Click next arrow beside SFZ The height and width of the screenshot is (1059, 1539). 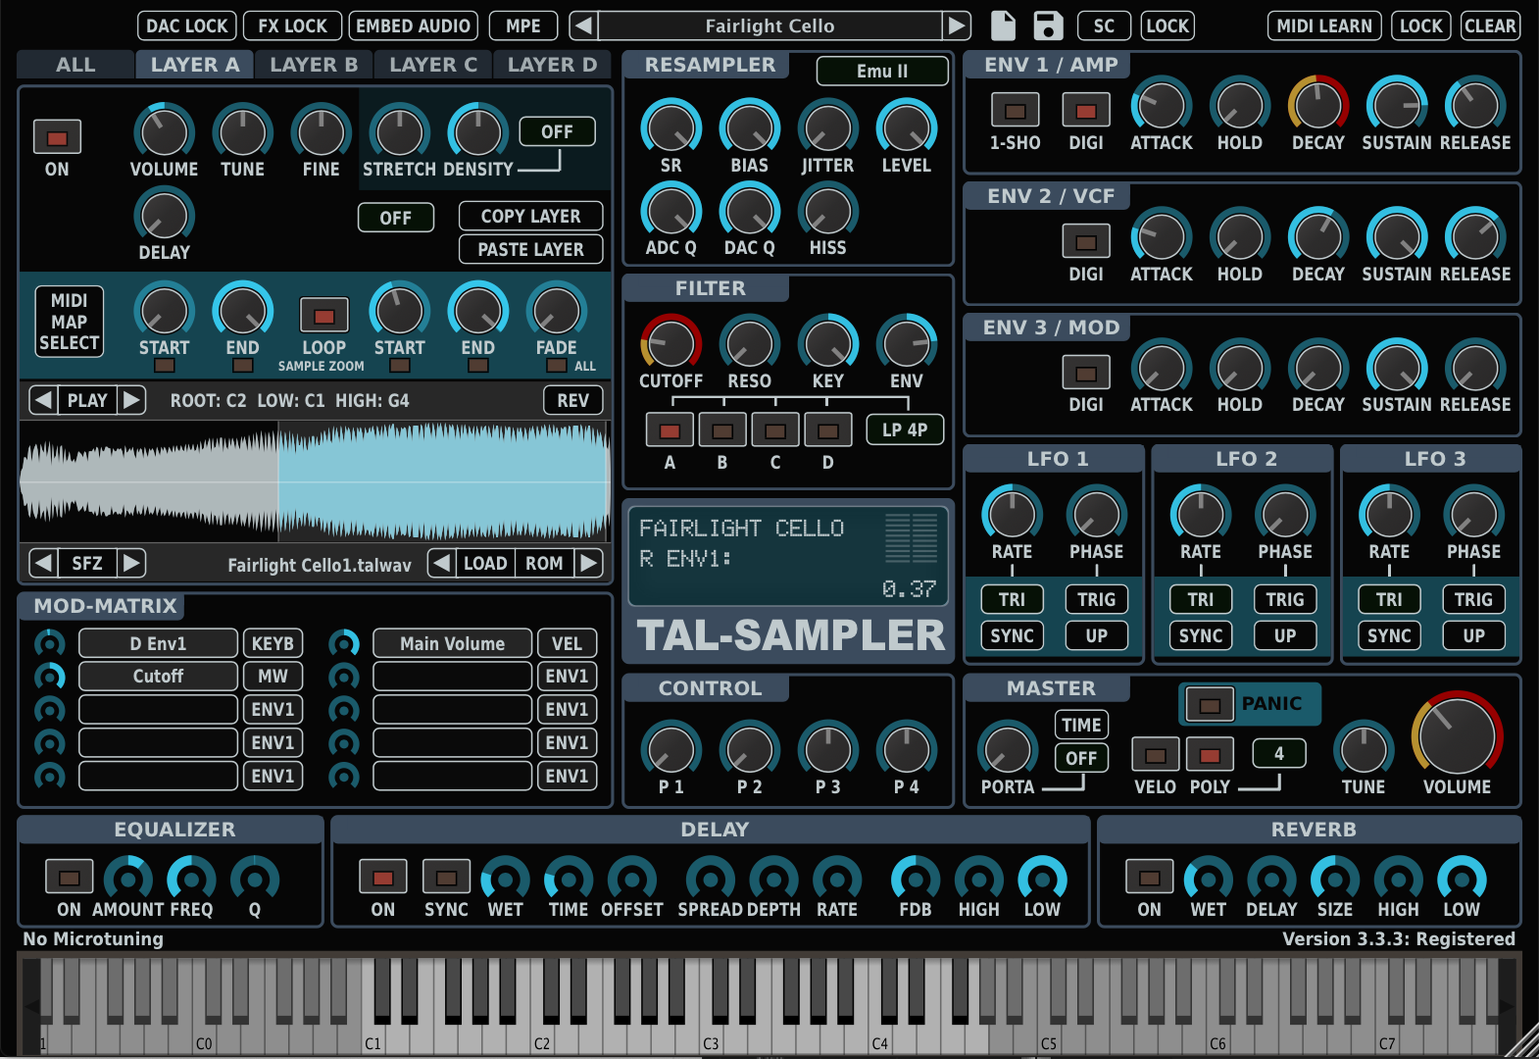pos(131,563)
